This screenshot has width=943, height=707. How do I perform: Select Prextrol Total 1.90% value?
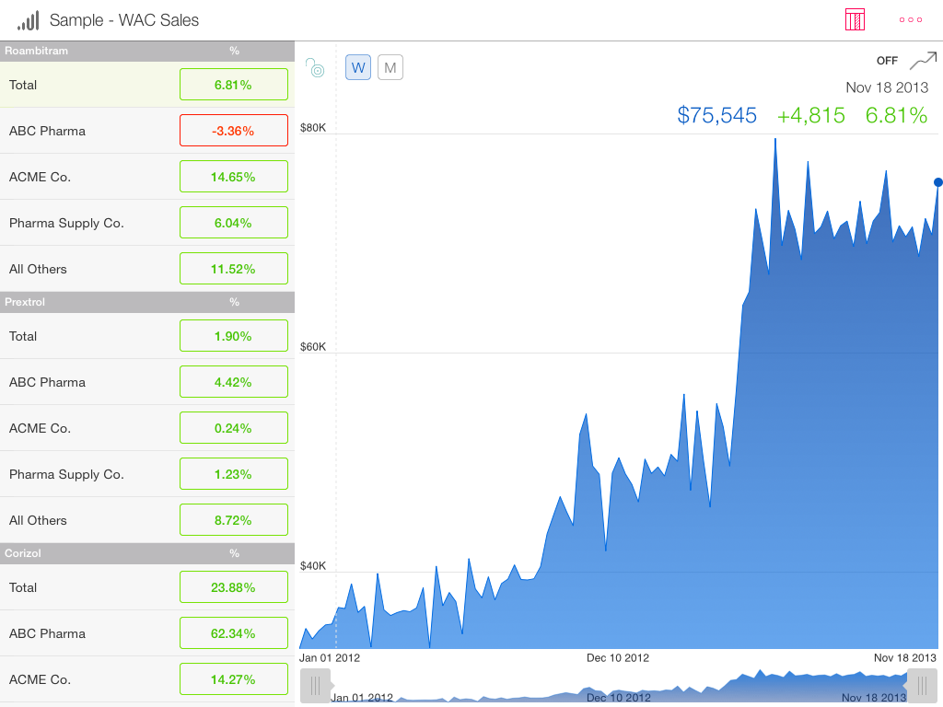(234, 336)
